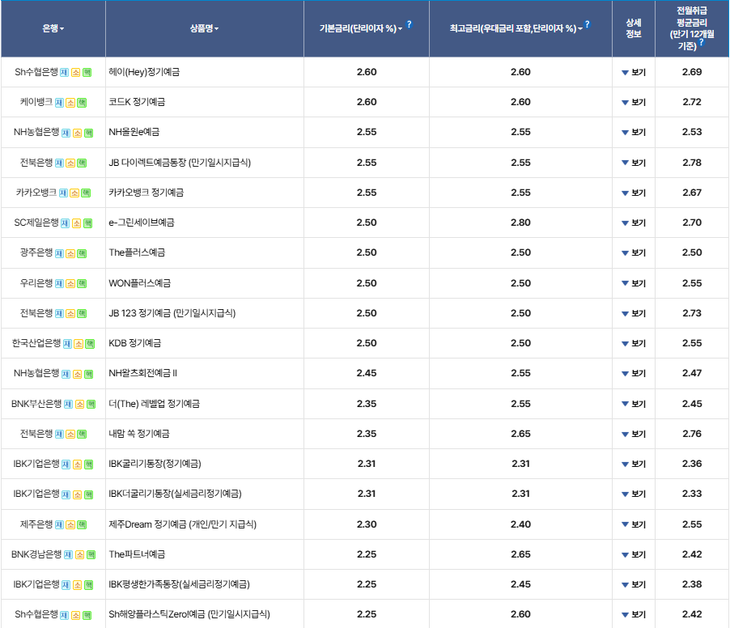Click average rate 2.78 on JB 다이렉트예금통장 row
Viewport: 730px width, 628px height.
pos(692,163)
